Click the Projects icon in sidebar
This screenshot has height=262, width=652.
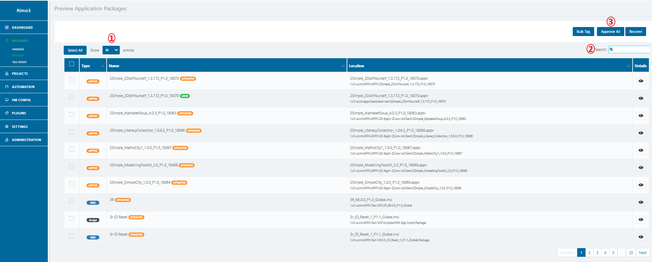tap(7, 73)
